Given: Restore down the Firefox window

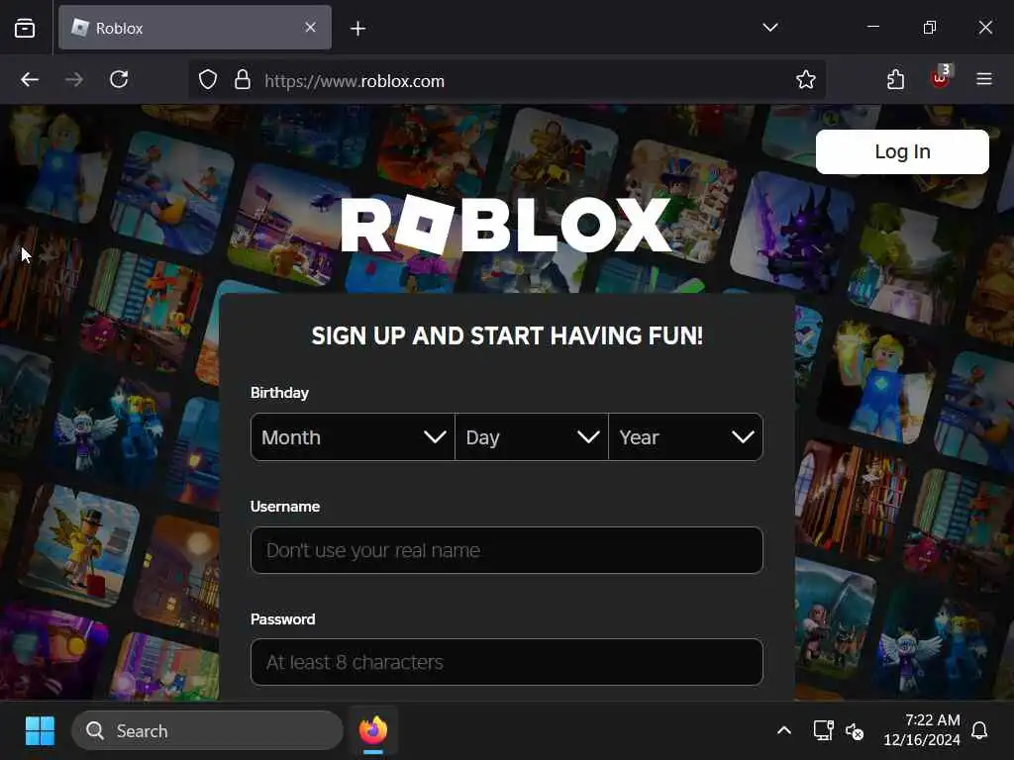Looking at the screenshot, I should (929, 27).
